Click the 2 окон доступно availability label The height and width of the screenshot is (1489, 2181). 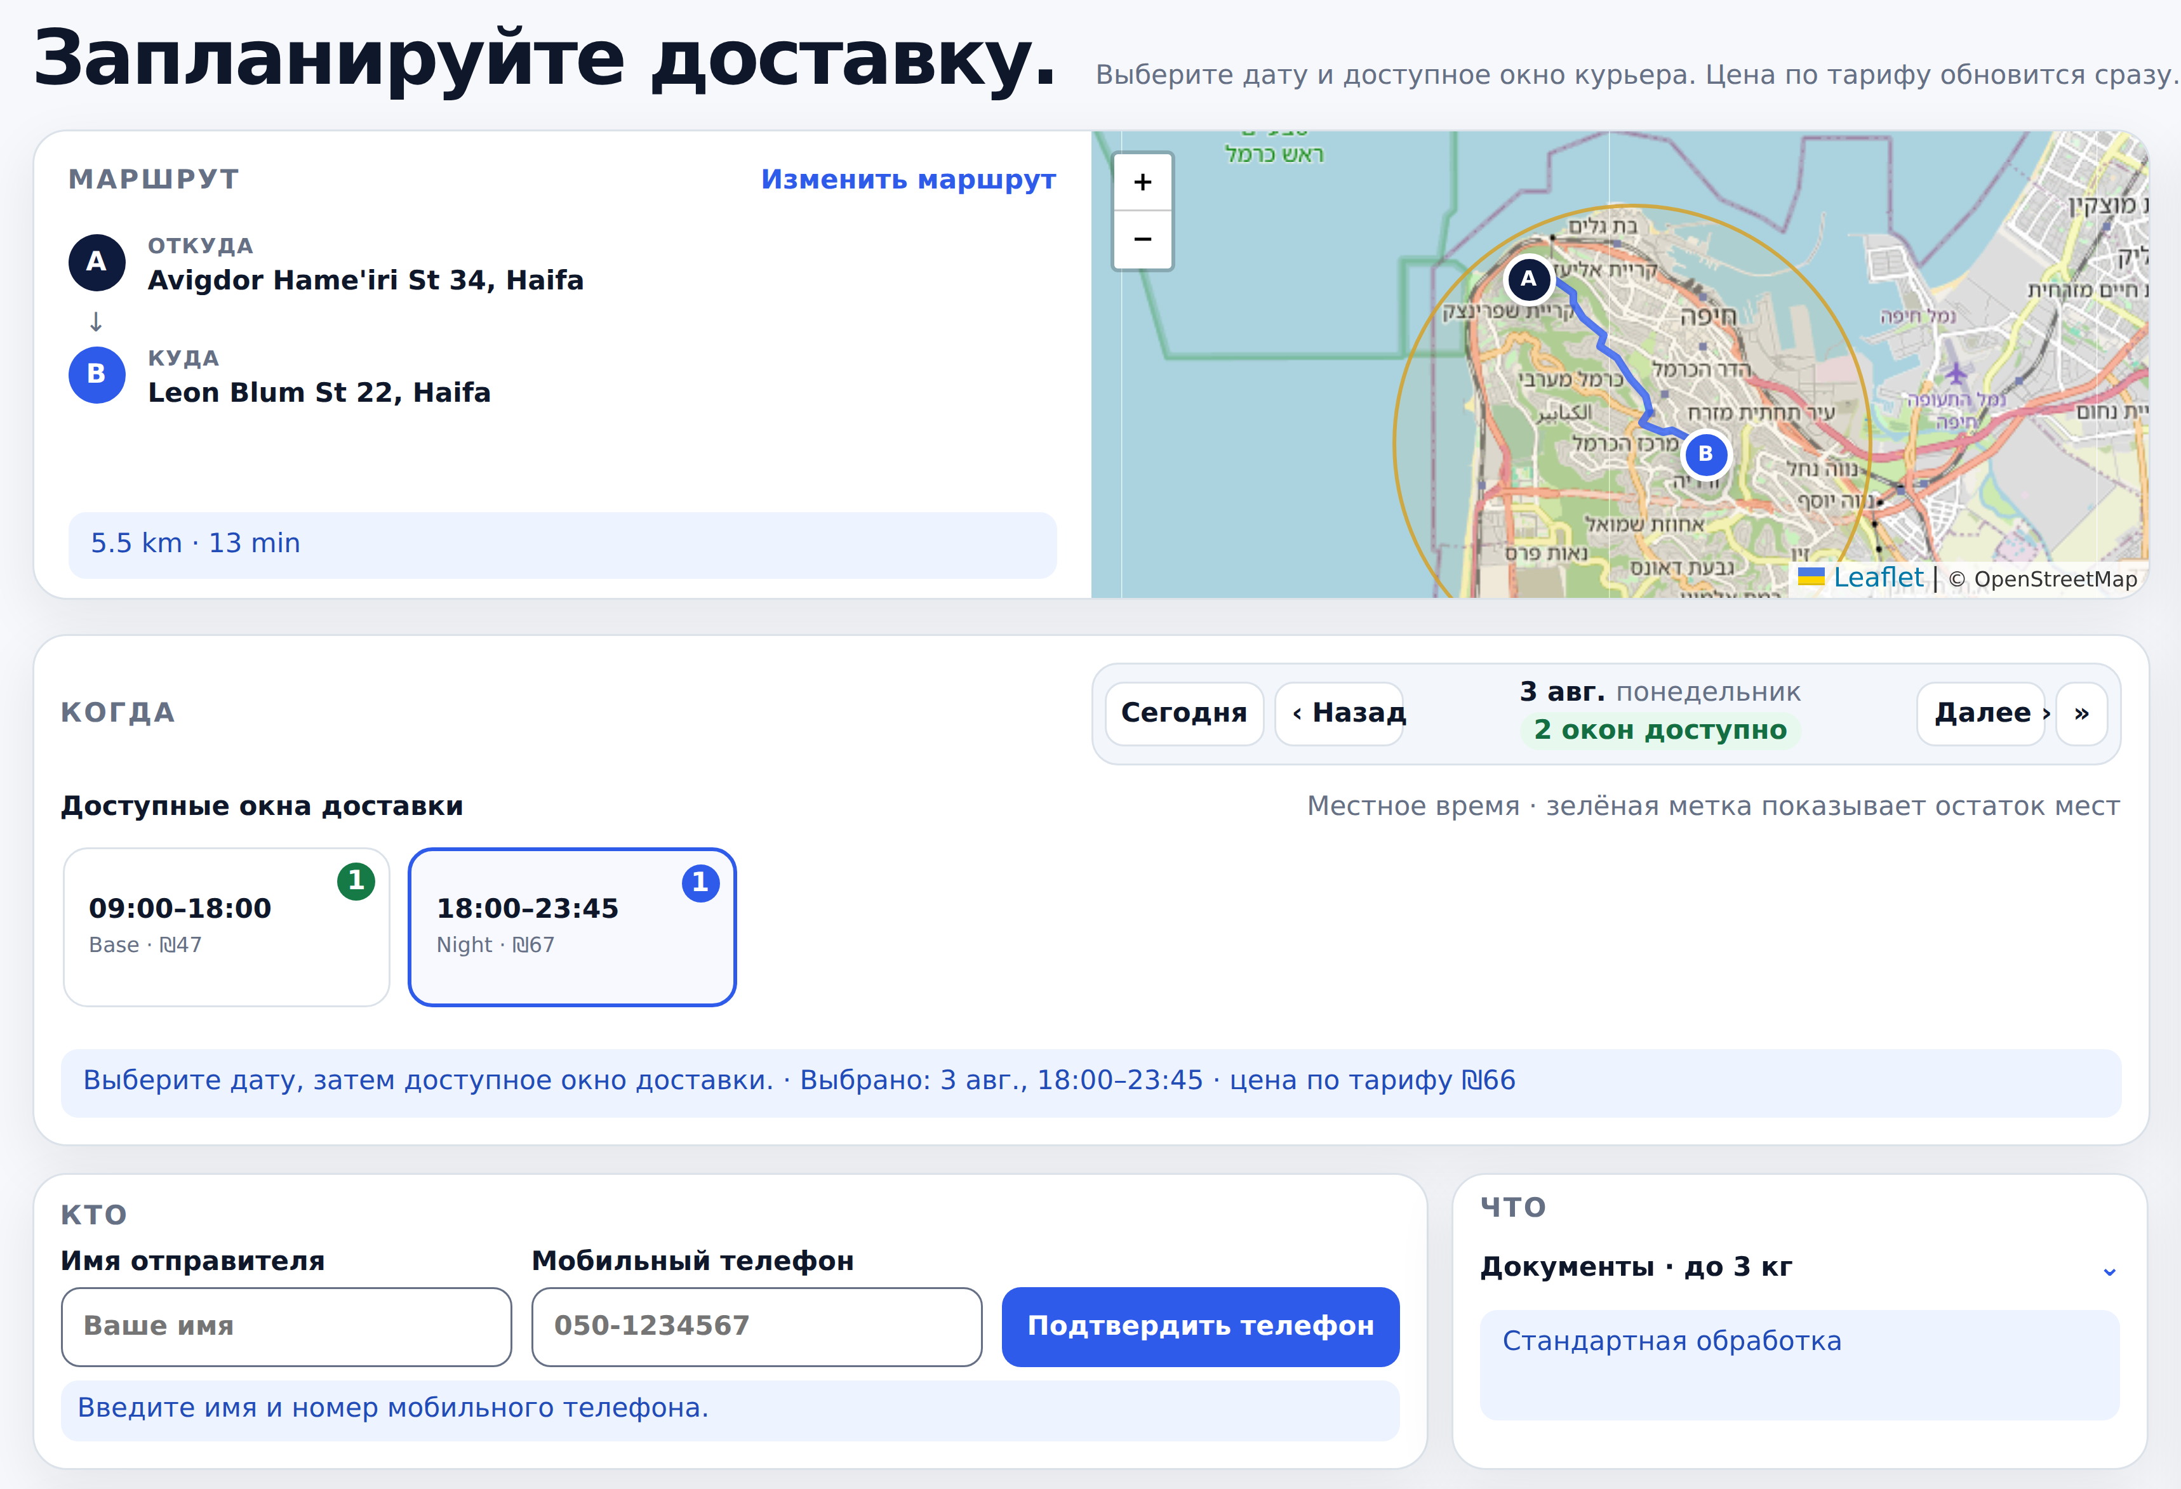pyautogui.click(x=1660, y=730)
